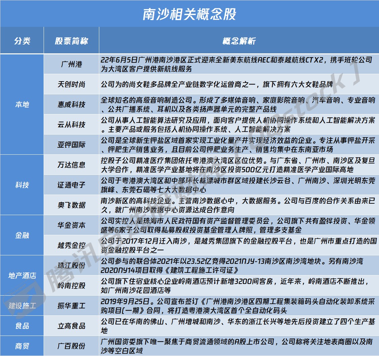Click 华金资本 description about 私募股权投资基金
The width and height of the screenshot is (379, 356).
click(238, 225)
